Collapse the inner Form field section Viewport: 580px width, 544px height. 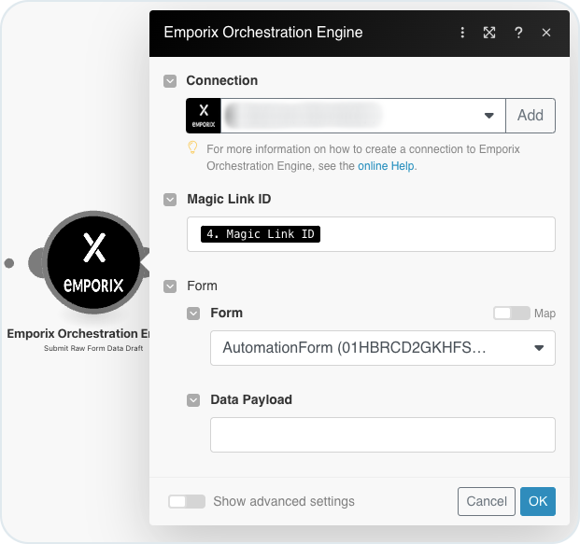pyautogui.click(x=193, y=314)
